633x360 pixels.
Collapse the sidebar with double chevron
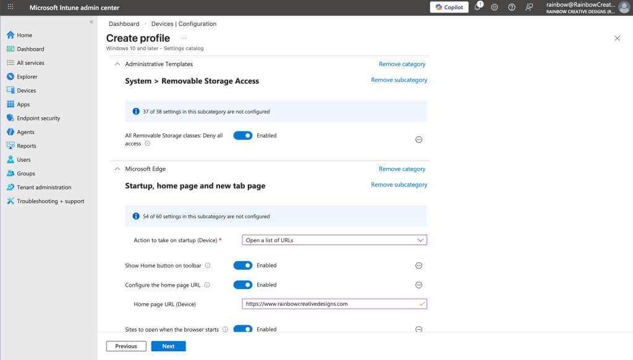pos(91,22)
